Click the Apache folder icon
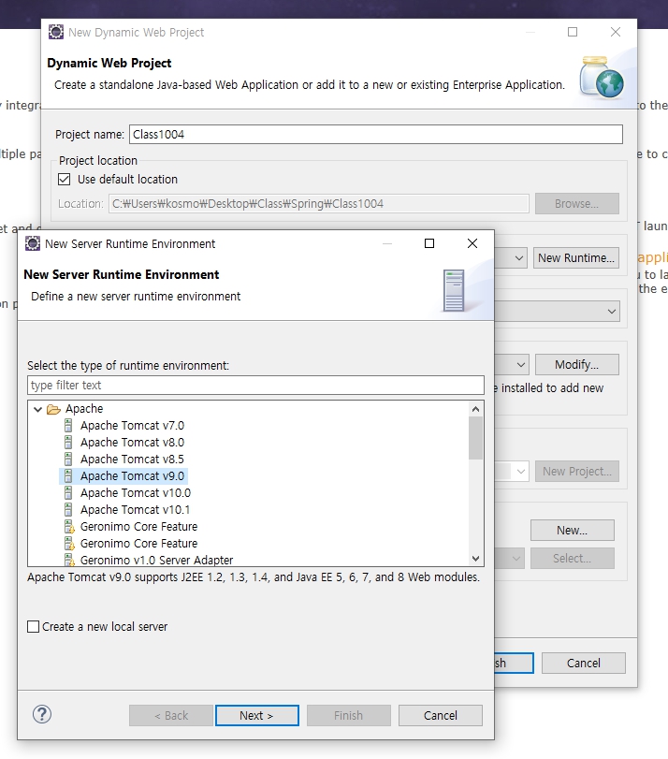The width and height of the screenshot is (668, 759). [x=53, y=410]
